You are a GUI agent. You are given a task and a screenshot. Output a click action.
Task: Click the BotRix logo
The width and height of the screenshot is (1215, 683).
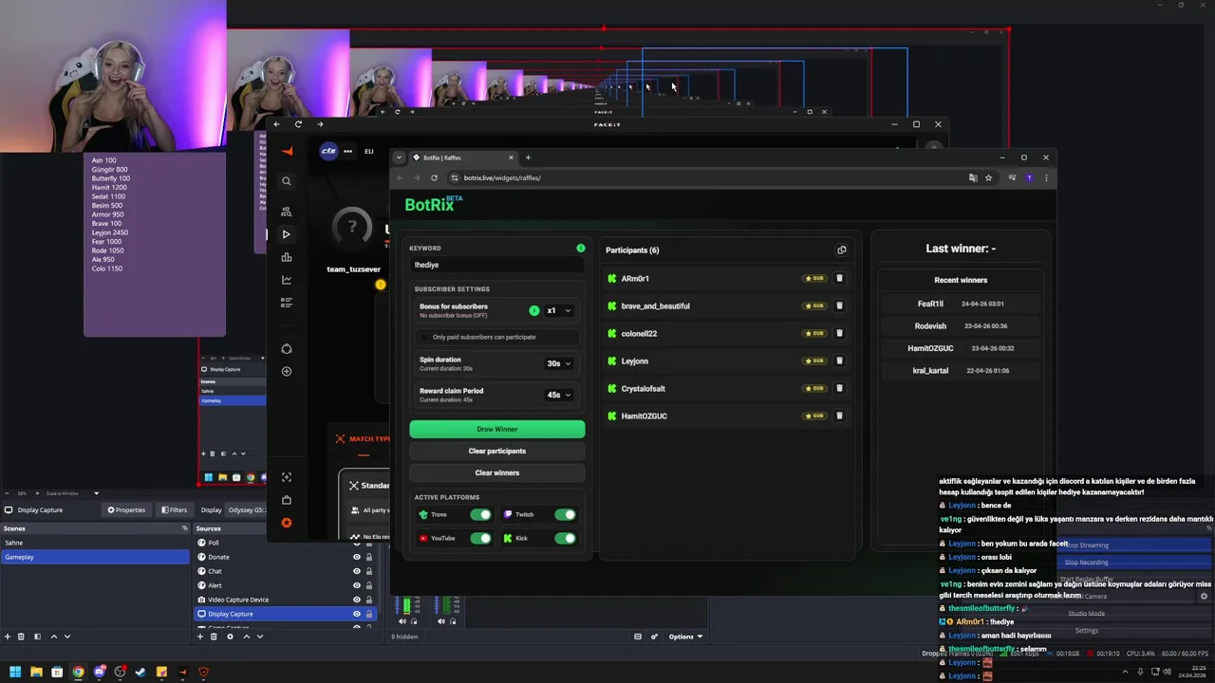(x=433, y=204)
